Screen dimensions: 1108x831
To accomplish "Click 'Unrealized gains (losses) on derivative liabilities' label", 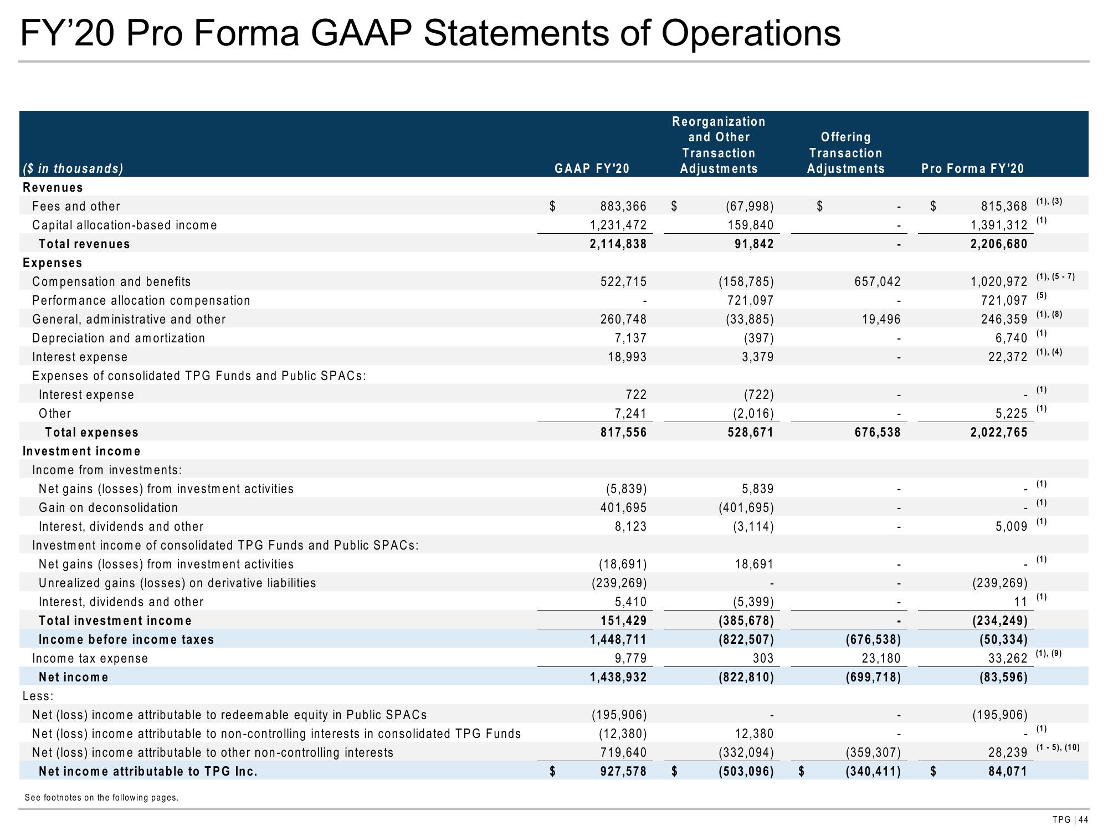I will point(177,583).
